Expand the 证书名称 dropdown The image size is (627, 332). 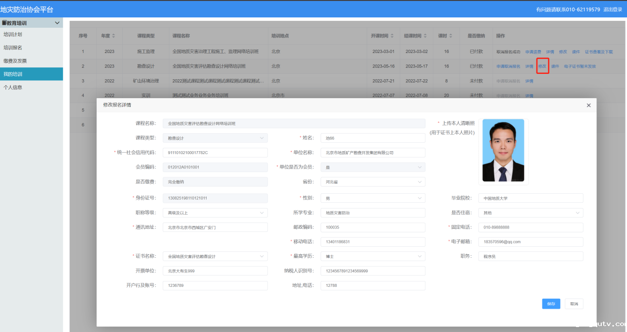(x=215, y=257)
